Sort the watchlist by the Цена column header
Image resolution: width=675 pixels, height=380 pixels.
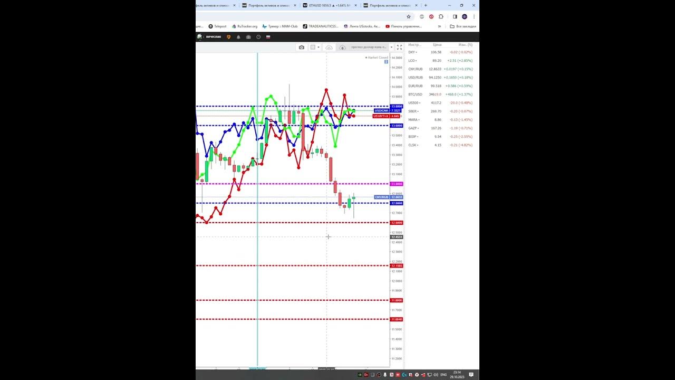tap(437, 45)
